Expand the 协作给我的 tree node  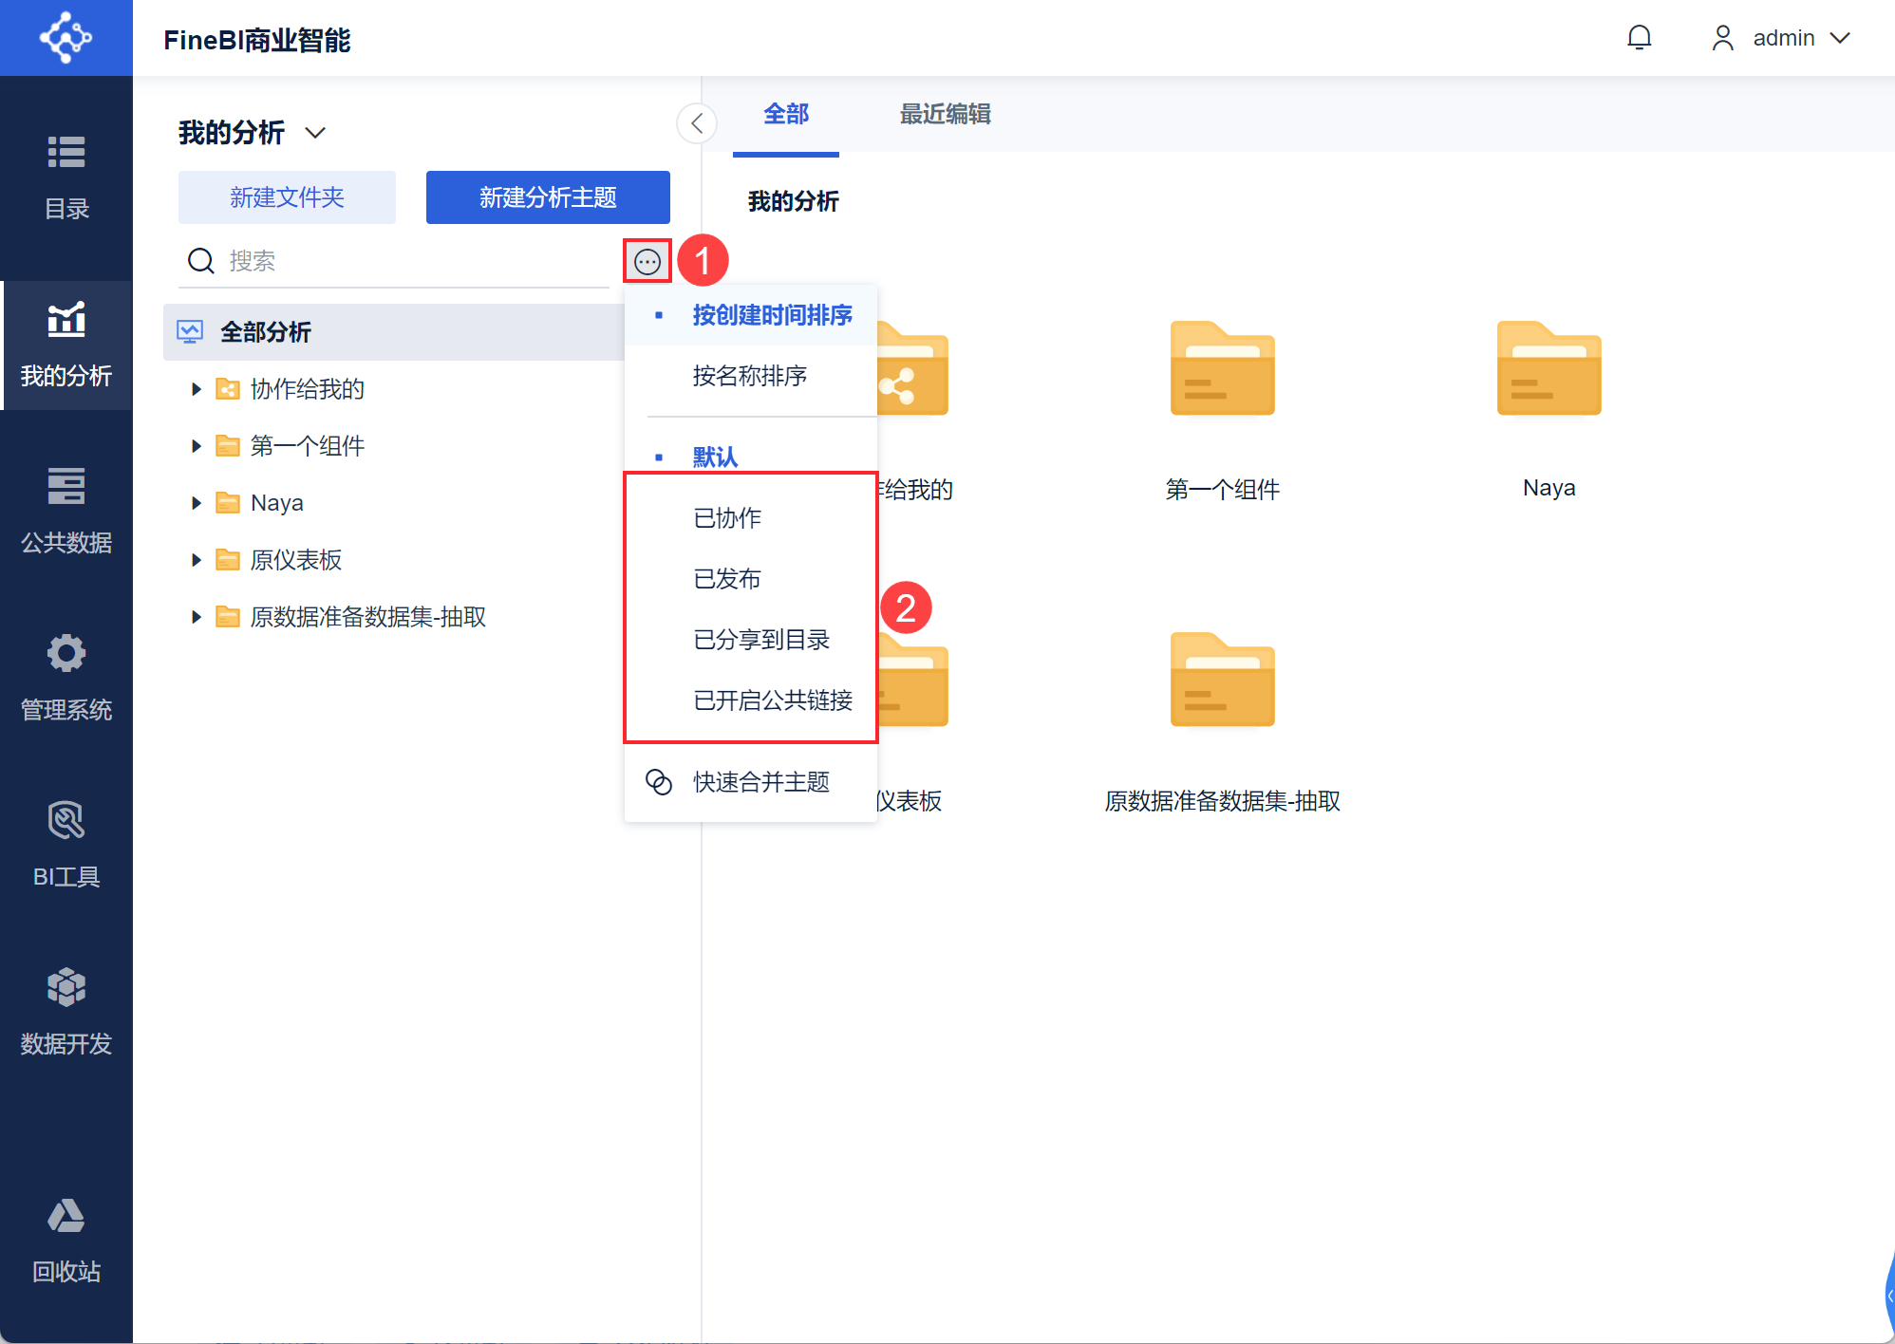(x=196, y=389)
